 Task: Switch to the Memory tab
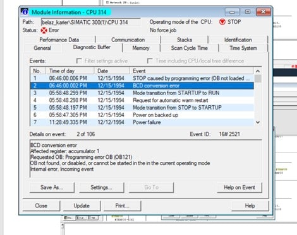click(x=141, y=48)
